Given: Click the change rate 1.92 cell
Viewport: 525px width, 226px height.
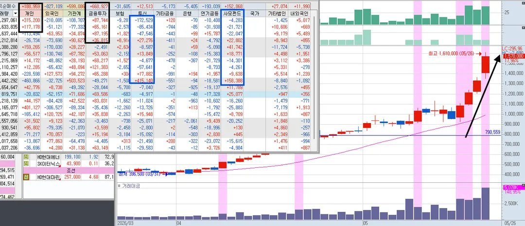Looking at the screenshot, I should point(93,157).
